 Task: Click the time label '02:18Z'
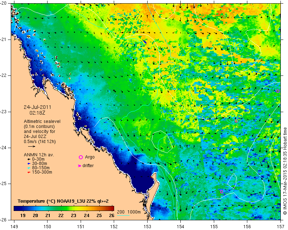(x=37, y=113)
